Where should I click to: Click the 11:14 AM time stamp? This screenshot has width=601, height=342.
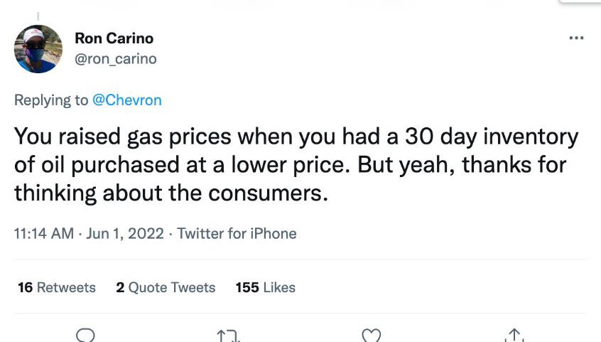tap(43, 233)
